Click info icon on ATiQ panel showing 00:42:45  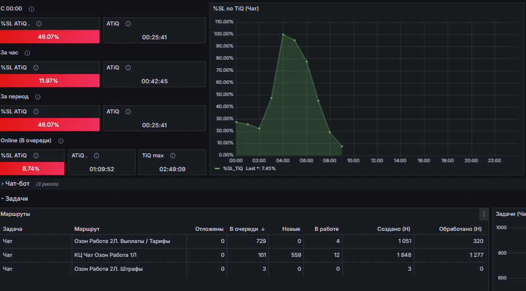click(128, 68)
